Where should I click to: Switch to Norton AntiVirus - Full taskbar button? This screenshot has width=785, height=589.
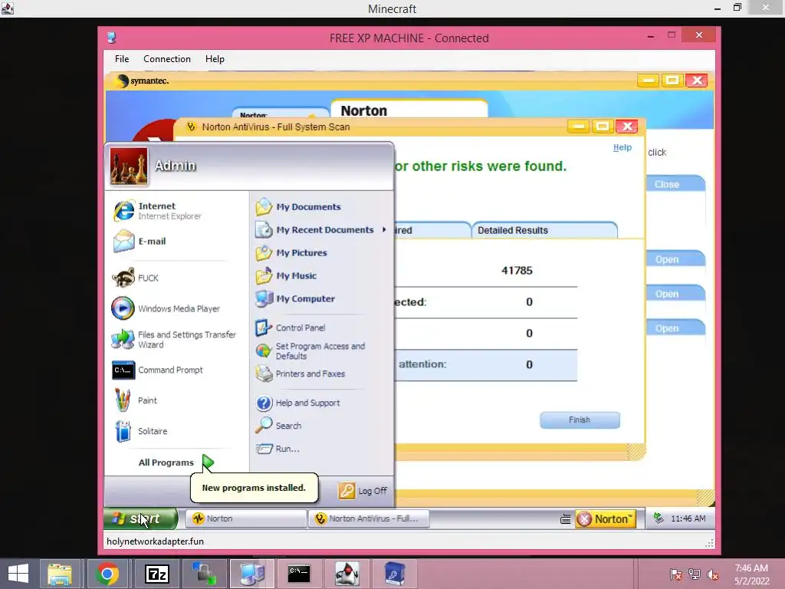(x=369, y=519)
